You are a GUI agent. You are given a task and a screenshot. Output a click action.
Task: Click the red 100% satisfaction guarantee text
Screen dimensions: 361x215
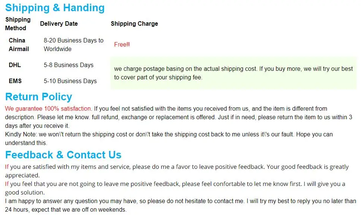point(48,109)
